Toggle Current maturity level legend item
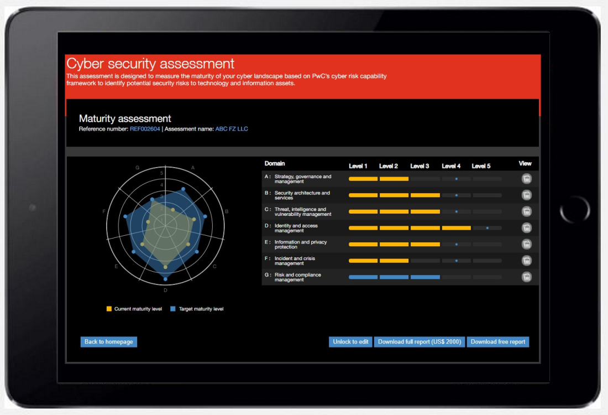The image size is (608, 415). click(x=134, y=309)
